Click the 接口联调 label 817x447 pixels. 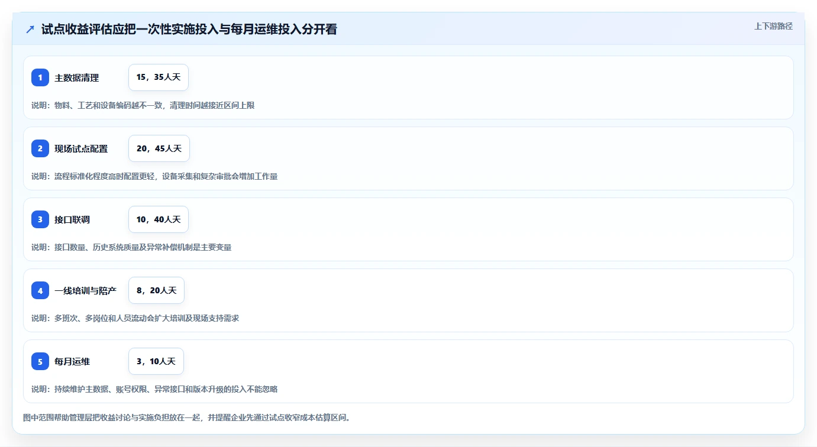point(72,219)
